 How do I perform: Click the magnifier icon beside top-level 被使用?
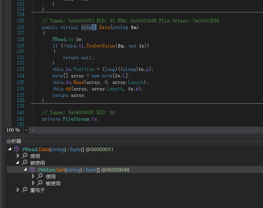[25, 162]
